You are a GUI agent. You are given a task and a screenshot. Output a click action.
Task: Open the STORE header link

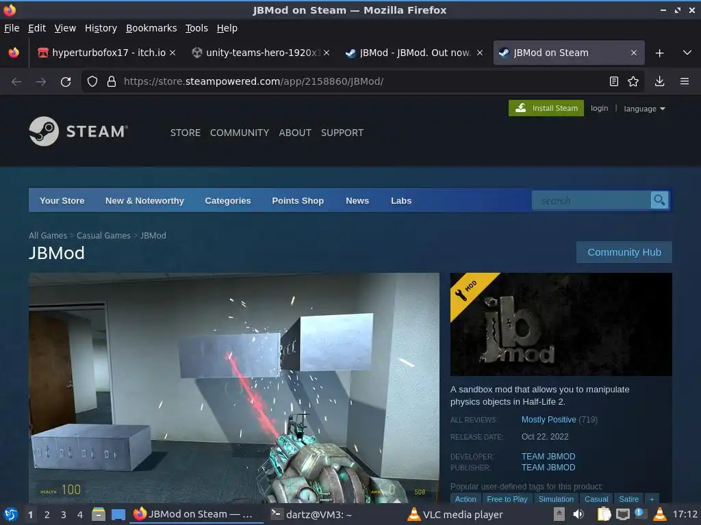[x=185, y=133]
